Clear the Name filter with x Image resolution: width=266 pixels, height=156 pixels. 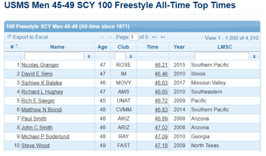[x=89, y=57]
